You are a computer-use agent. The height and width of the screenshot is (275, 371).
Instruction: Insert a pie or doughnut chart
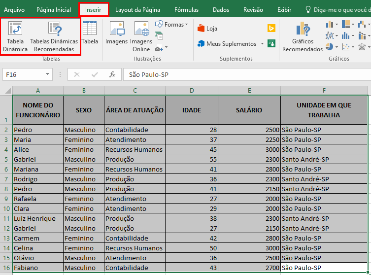pos(330,47)
